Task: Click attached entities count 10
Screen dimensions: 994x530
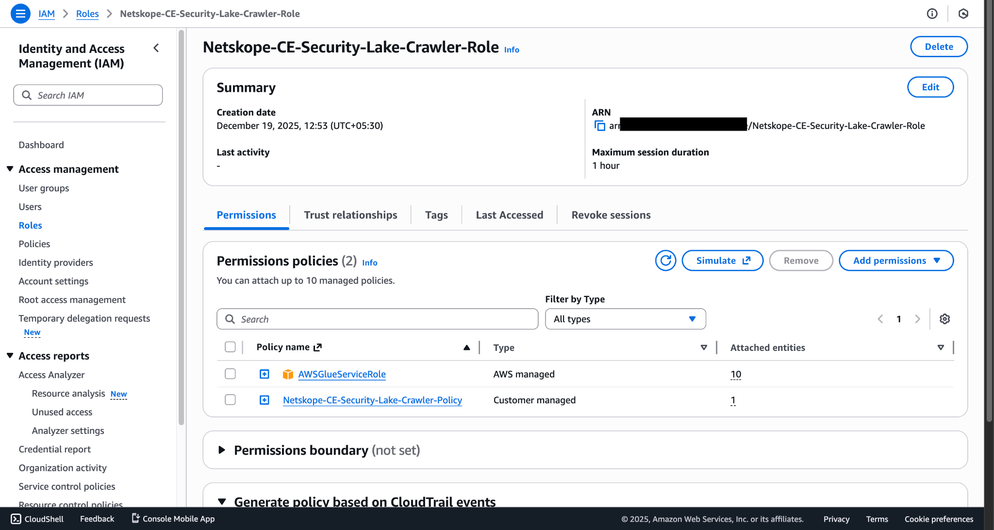Action: (x=736, y=374)
